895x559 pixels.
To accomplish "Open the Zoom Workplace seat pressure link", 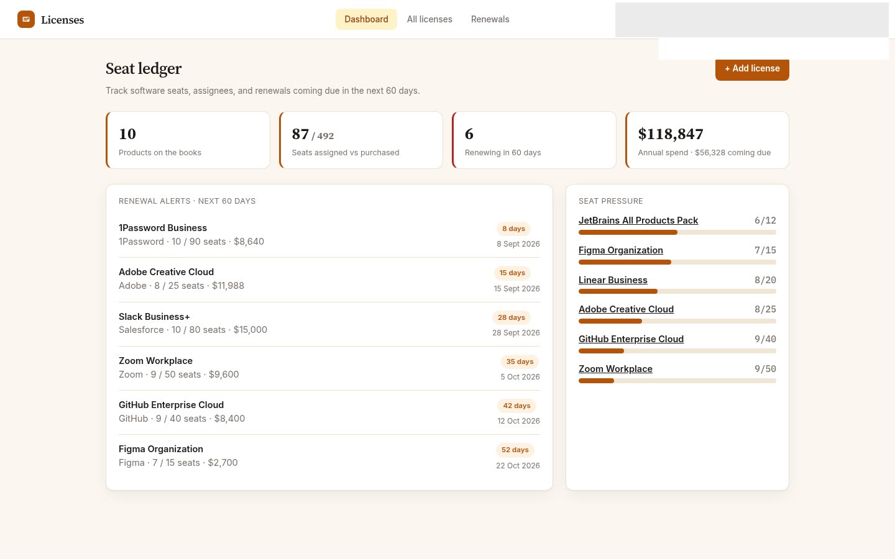I will point(615,369).
